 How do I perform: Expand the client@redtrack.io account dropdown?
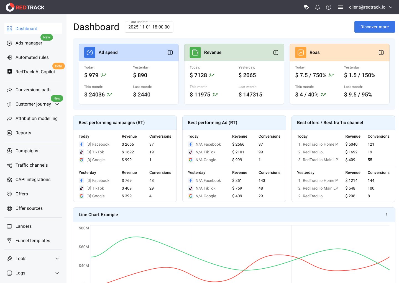click(371, 7)
